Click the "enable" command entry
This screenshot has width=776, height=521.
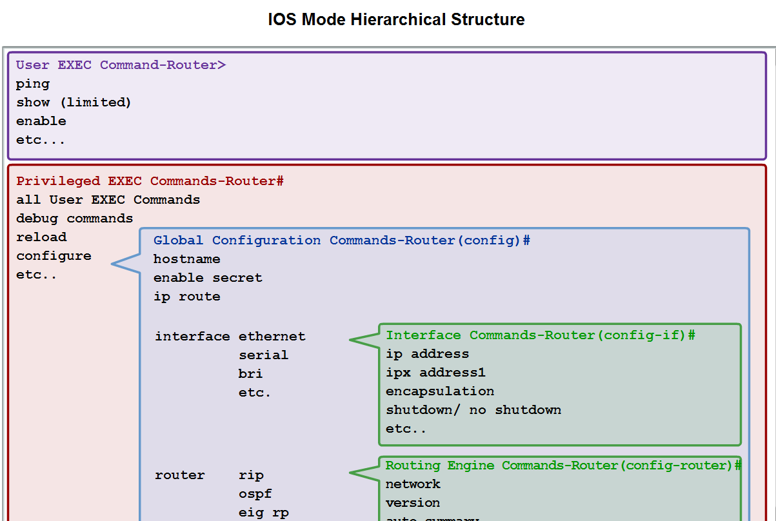pos(41,121)
